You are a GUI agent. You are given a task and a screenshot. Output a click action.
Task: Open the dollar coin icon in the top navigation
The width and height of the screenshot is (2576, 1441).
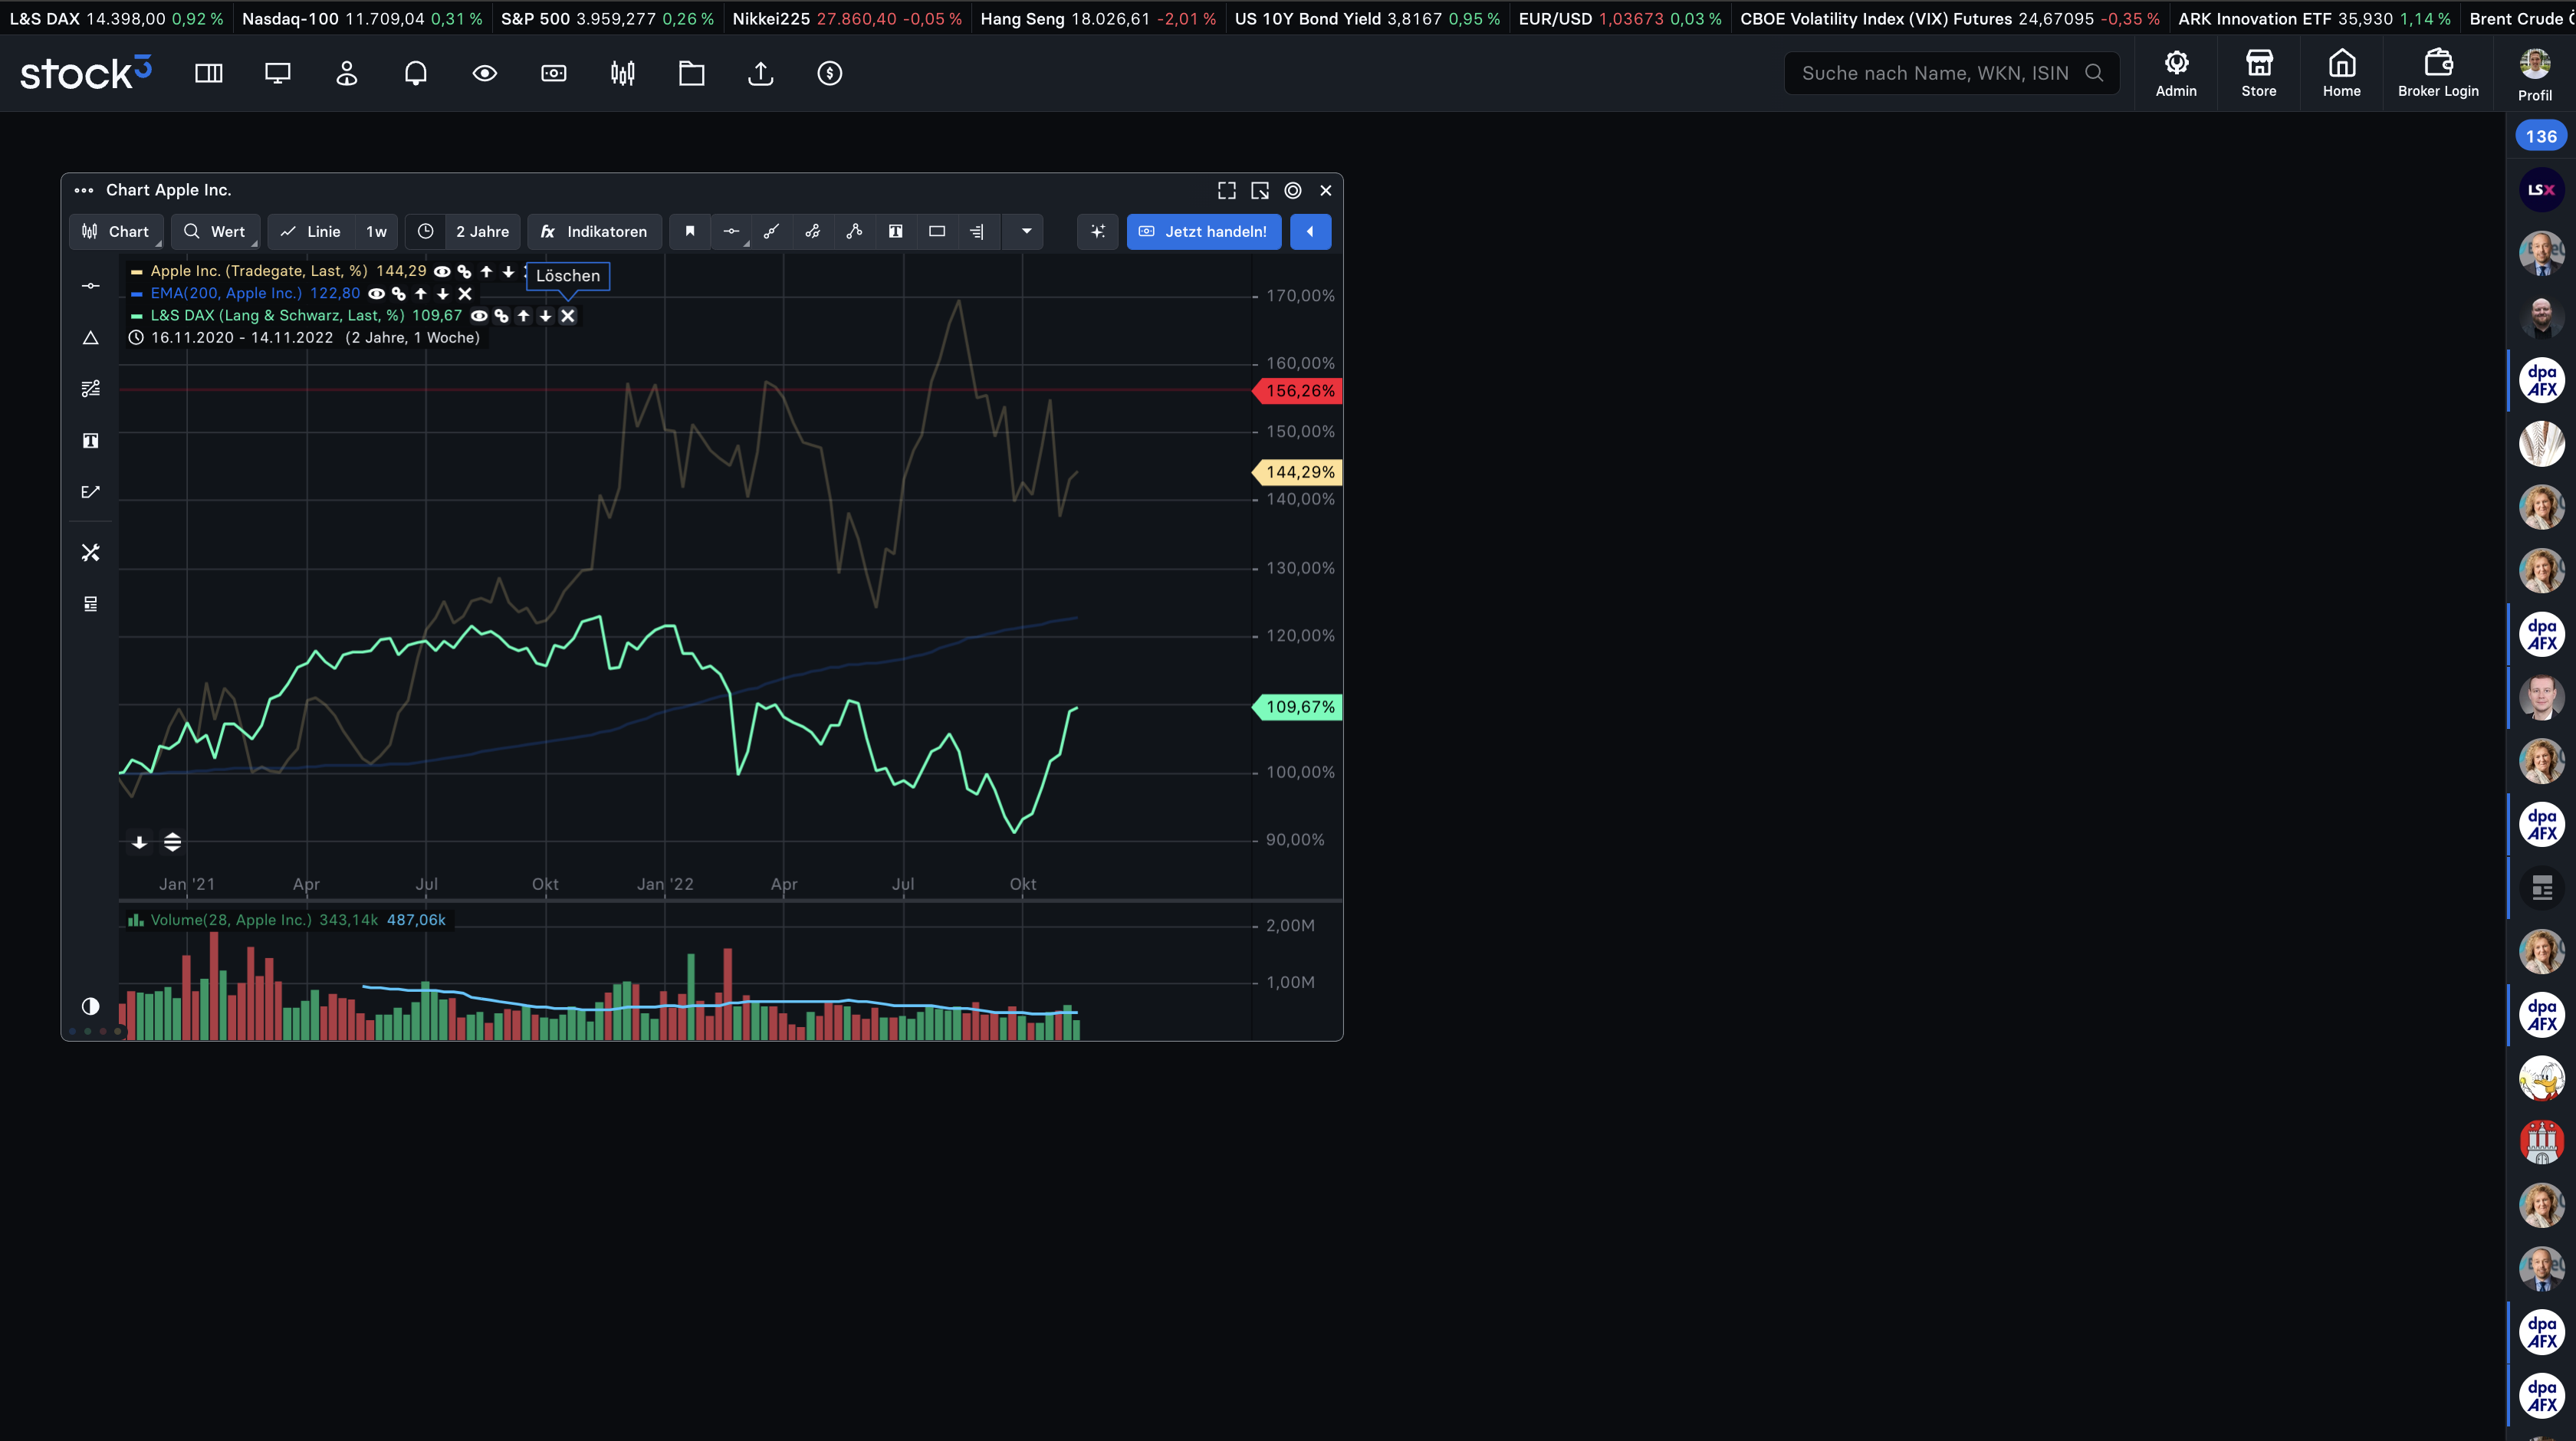point(829,73)
